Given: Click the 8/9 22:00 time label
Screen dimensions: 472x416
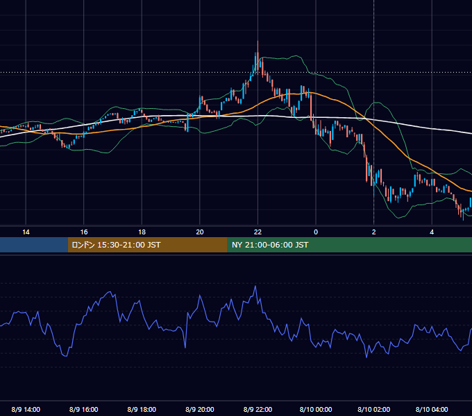Looking at the screenshot, I should pos(258,409).
